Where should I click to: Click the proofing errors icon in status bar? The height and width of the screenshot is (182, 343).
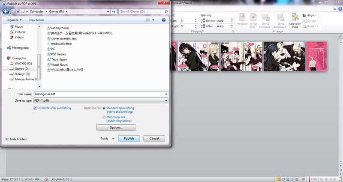click(x=46, y=179)
